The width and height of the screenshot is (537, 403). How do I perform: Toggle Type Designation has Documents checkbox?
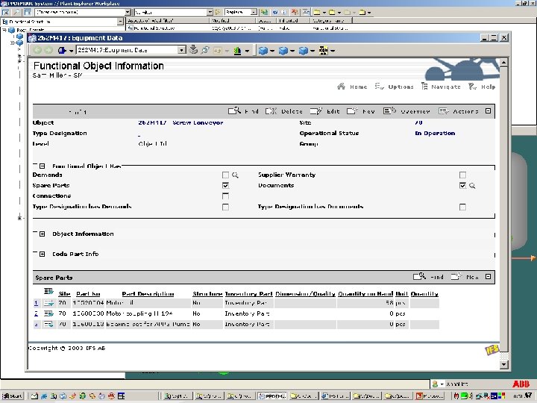(462, 207)
